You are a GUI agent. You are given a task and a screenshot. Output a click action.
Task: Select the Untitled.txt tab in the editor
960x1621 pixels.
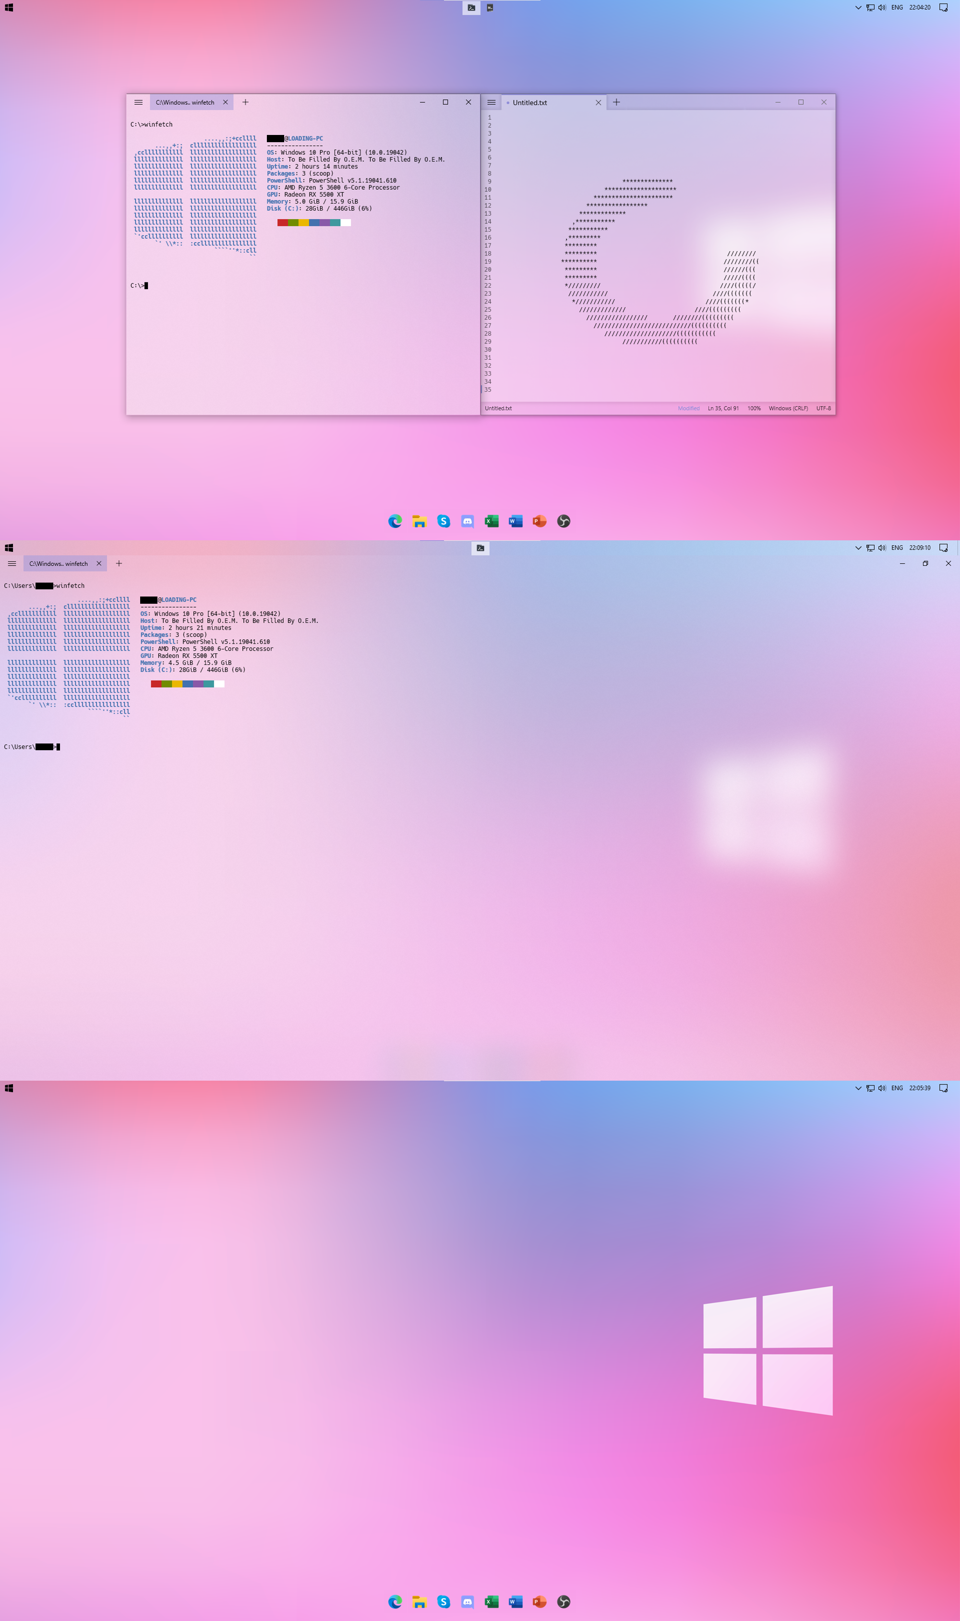[554, 102]
